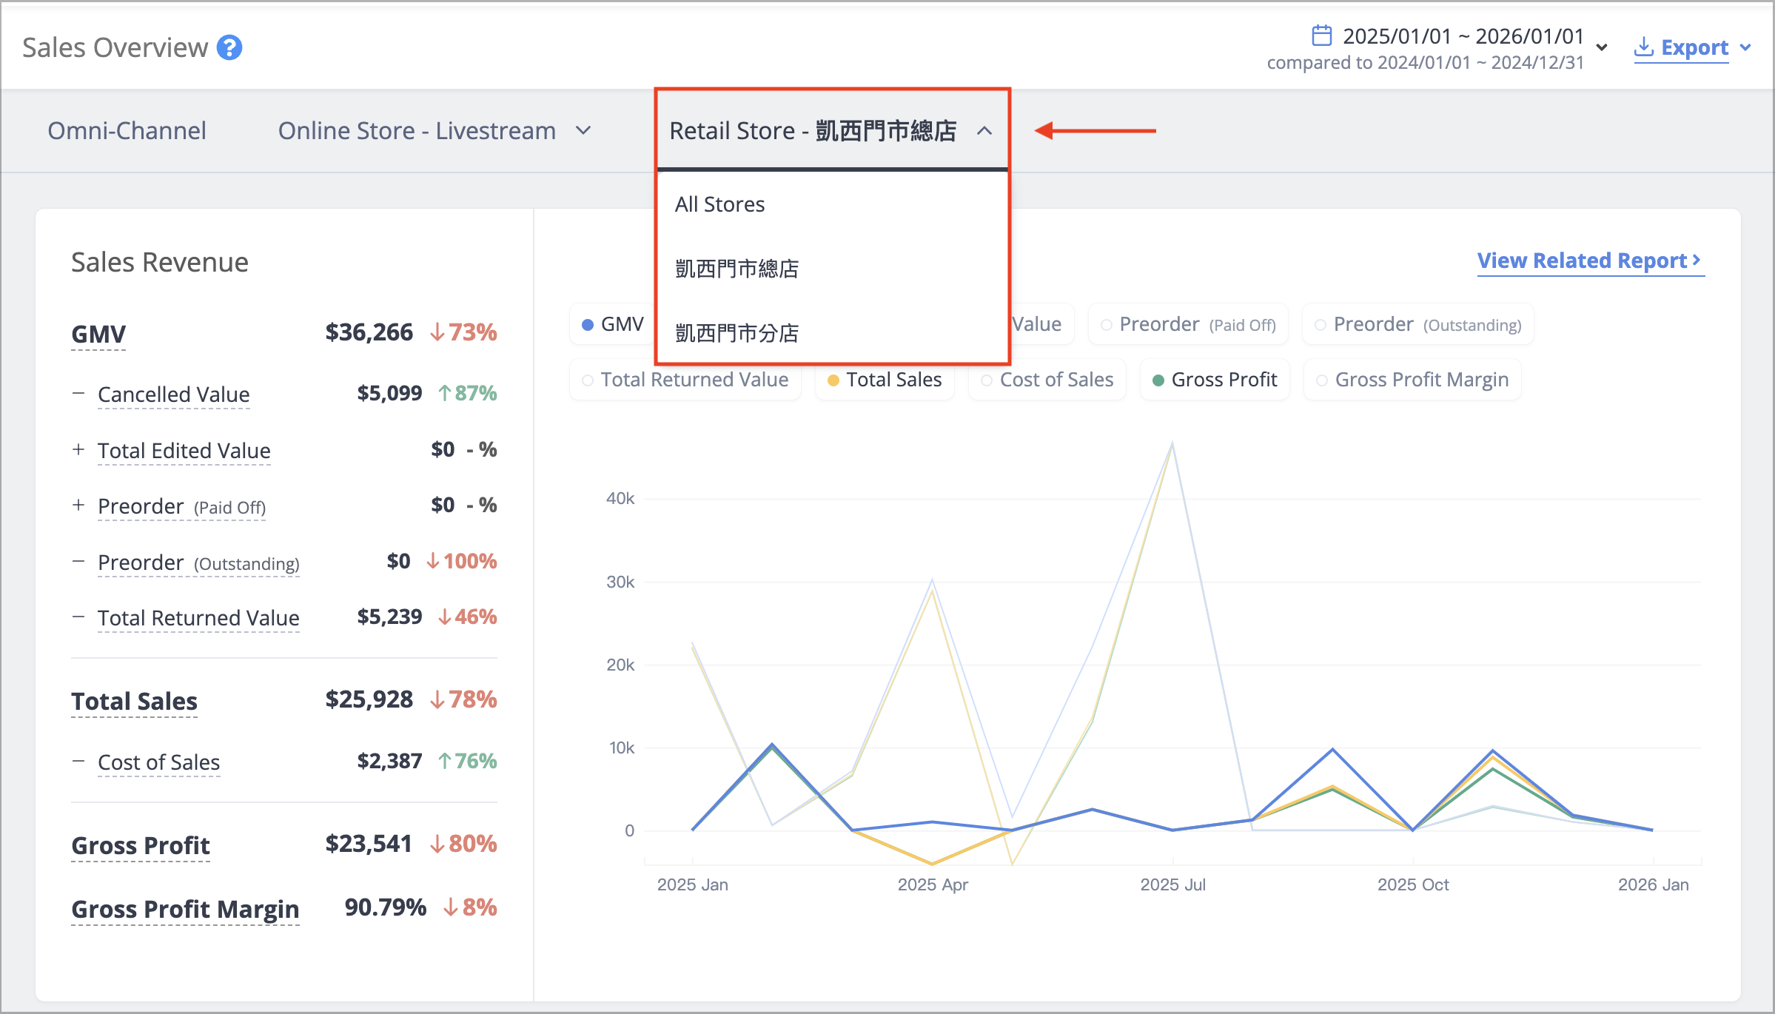
Task: Click the minus icon beside Cancelled Value
Action: point(78,393)
